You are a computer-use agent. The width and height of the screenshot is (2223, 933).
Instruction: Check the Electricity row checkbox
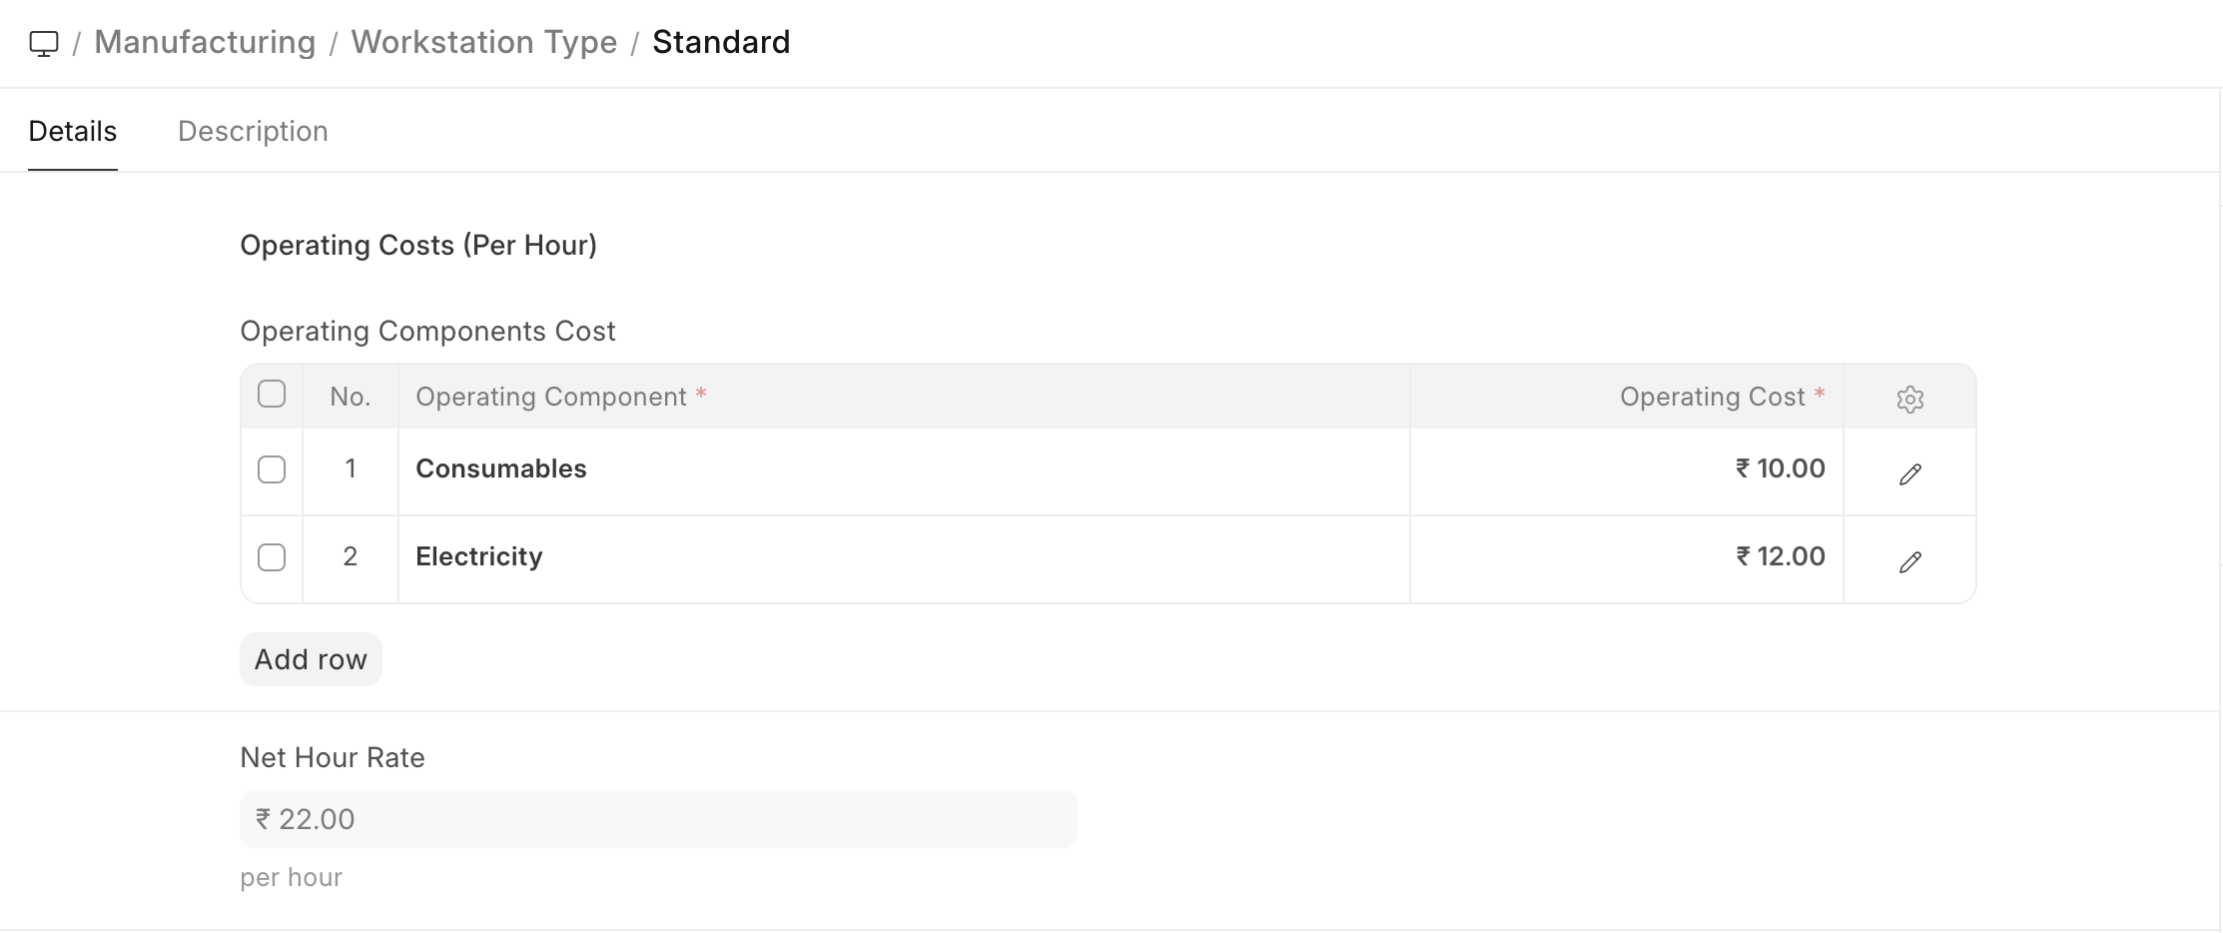click(x=272, y=557)
